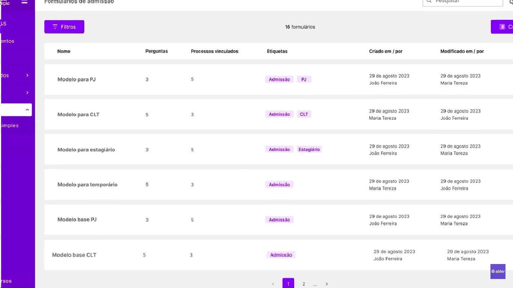Screen dimensions: 513x288
Task: Click the list icon on the purple create button
Action: (502, 27)
